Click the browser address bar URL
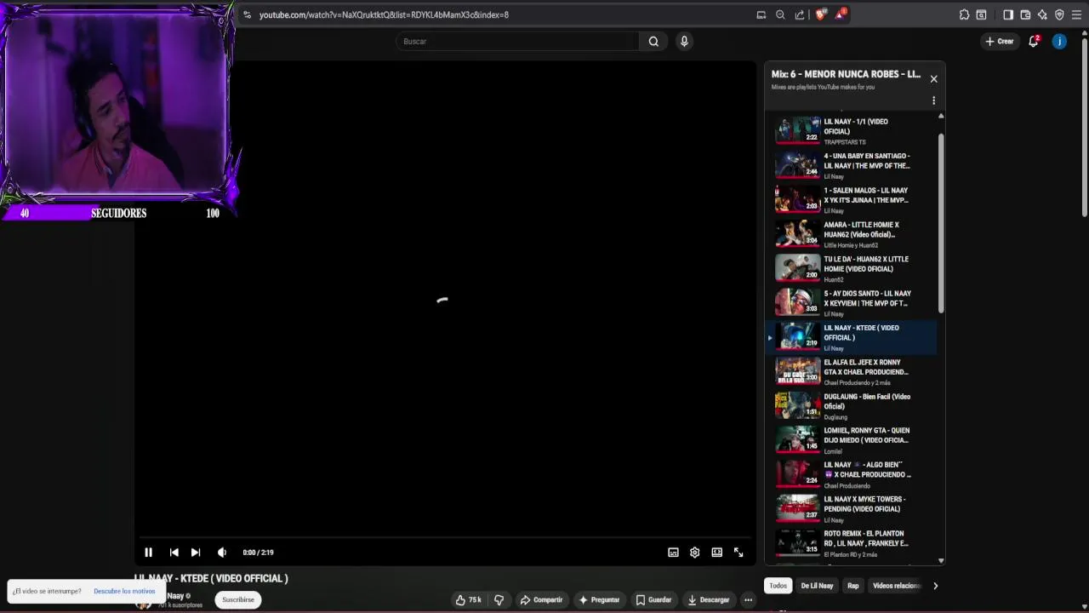 coord(384,14)
